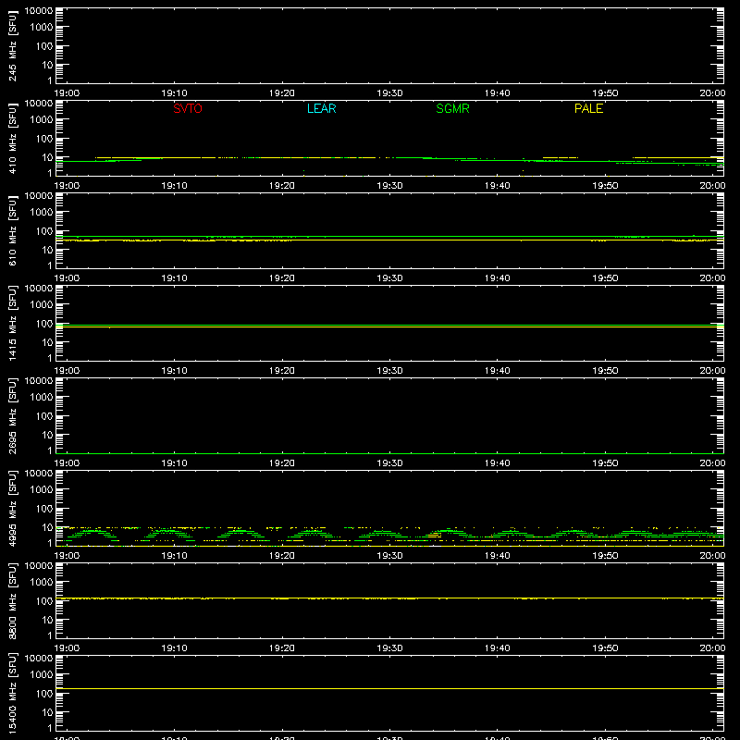Click 19:10 label under the 2695 MHz plot
Screen dimensions: 740x740
click(x=174, y=463)
